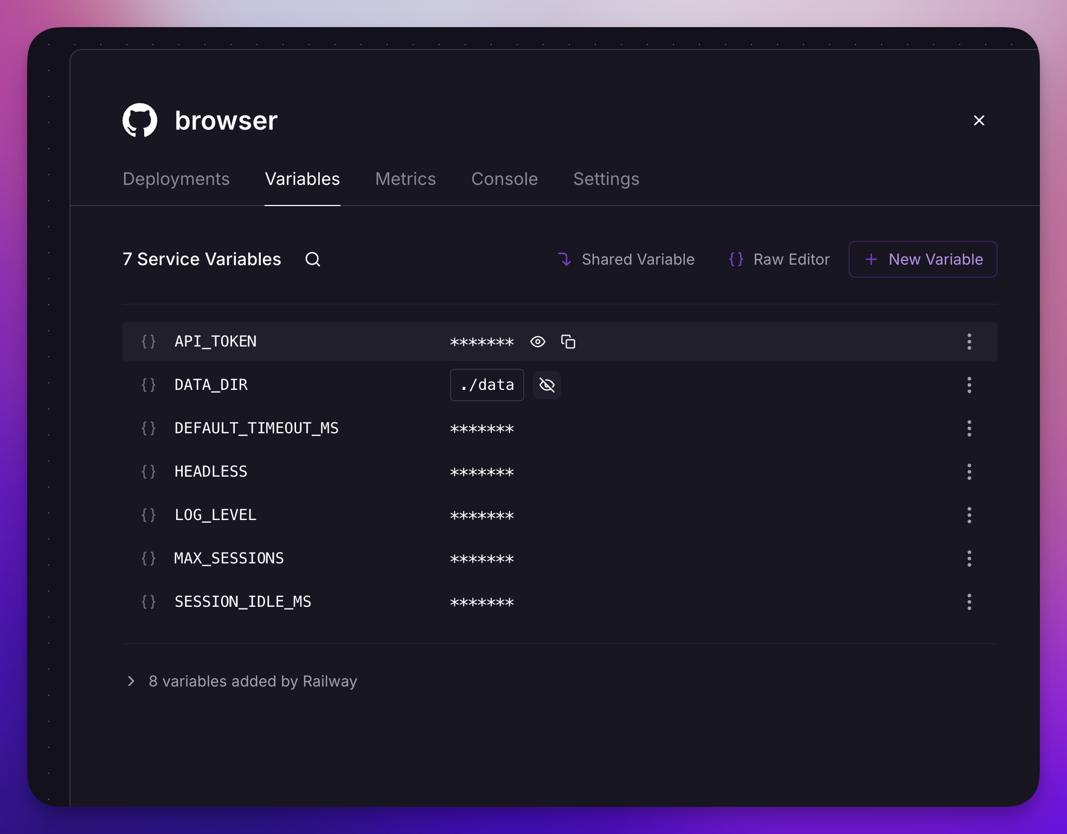Open the Metrics tab
1067x834 pixels.
[x=406, y=179]
